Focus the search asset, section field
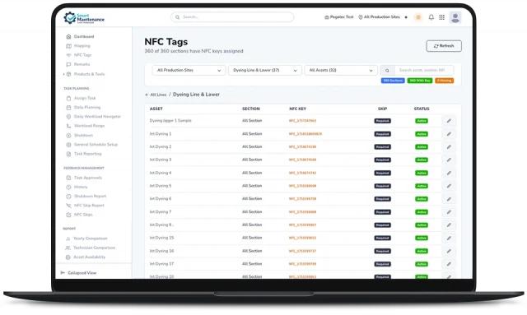The height and width of the screenshot is (315, 527). click(423, 70)
